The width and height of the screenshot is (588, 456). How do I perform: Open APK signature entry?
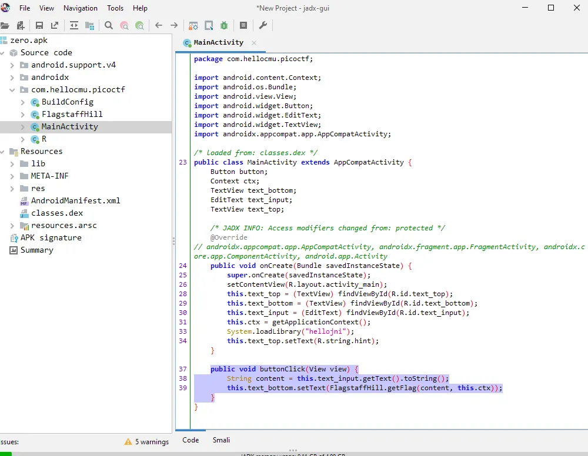51,237
